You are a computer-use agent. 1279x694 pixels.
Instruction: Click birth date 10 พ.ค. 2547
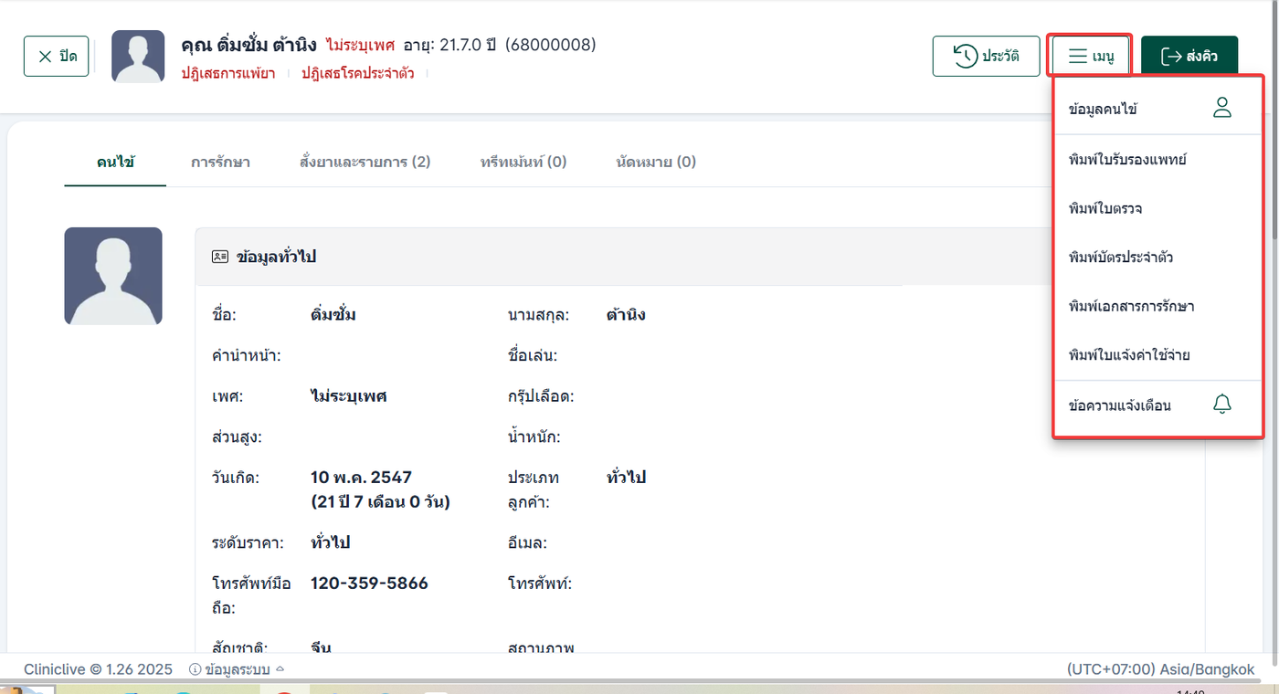(x=361, y=478)
